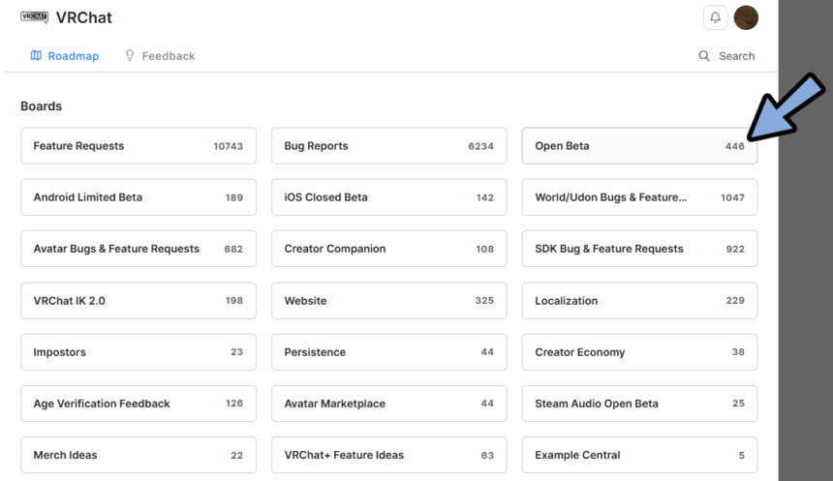The image size is (833, 481).
Task: Open the VRChat+ Feature Ideas board
Action: point(388,455)
